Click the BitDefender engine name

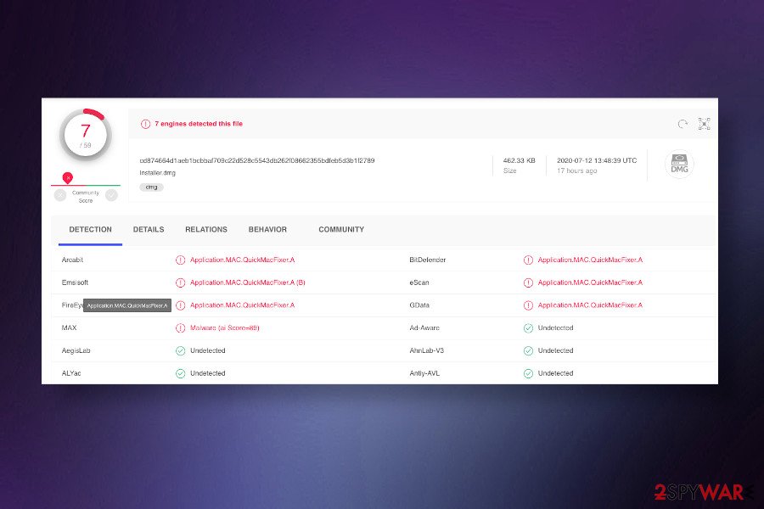(427, 260)
